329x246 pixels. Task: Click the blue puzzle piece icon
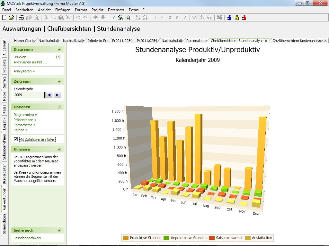pos(229,18)
